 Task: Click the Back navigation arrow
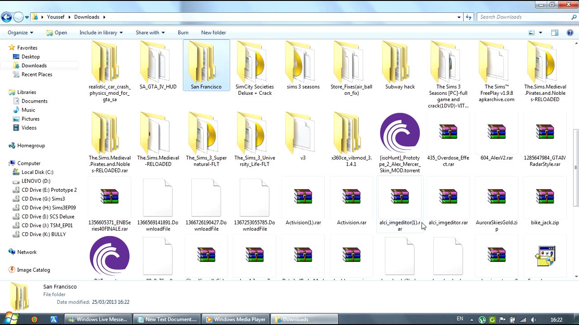(6, 17)
